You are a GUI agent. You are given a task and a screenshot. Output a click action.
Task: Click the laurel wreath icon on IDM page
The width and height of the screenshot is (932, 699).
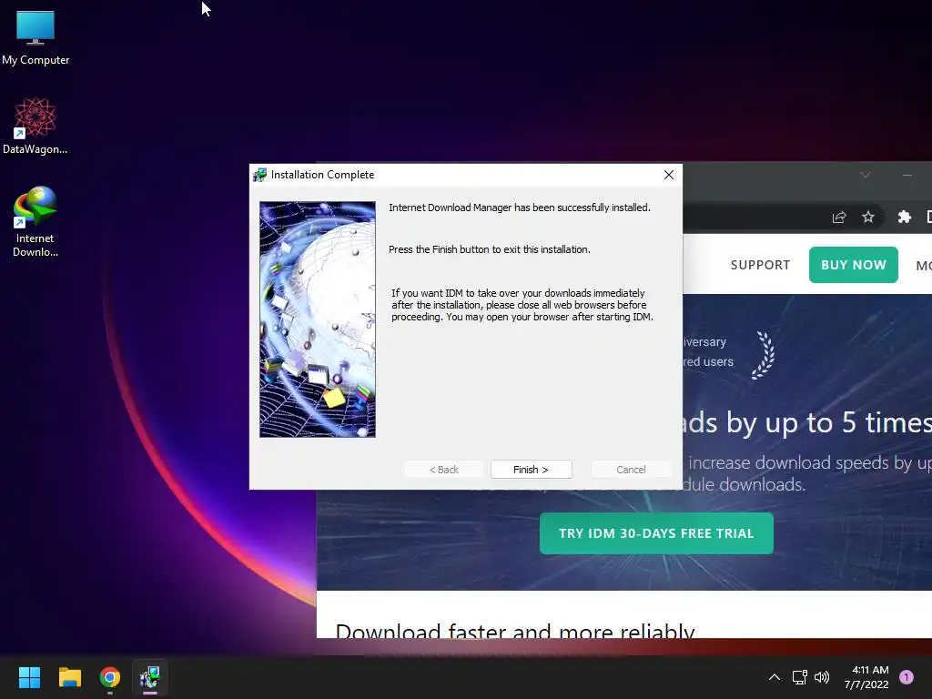point(763,355)
